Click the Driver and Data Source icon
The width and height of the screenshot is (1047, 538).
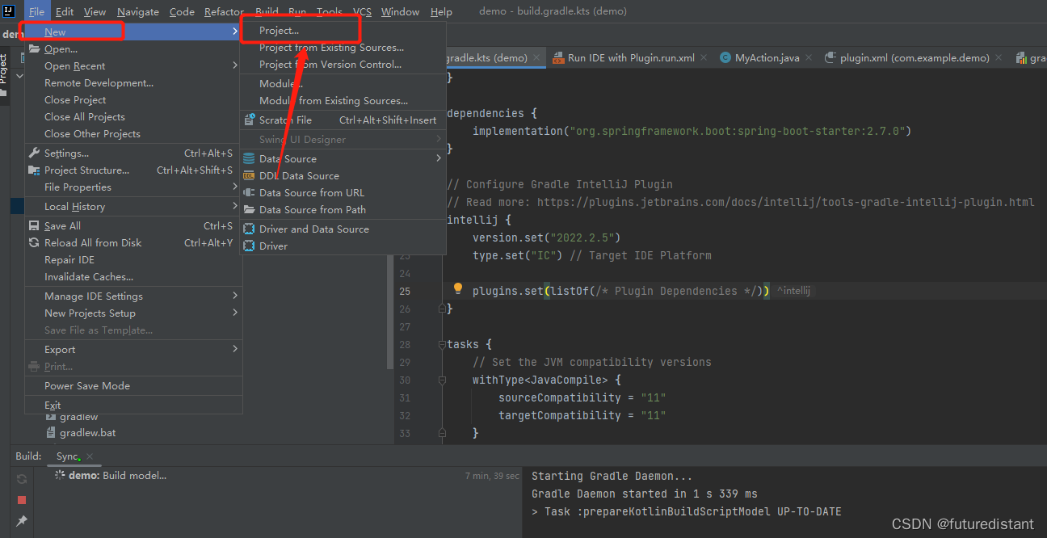[249, 229]
